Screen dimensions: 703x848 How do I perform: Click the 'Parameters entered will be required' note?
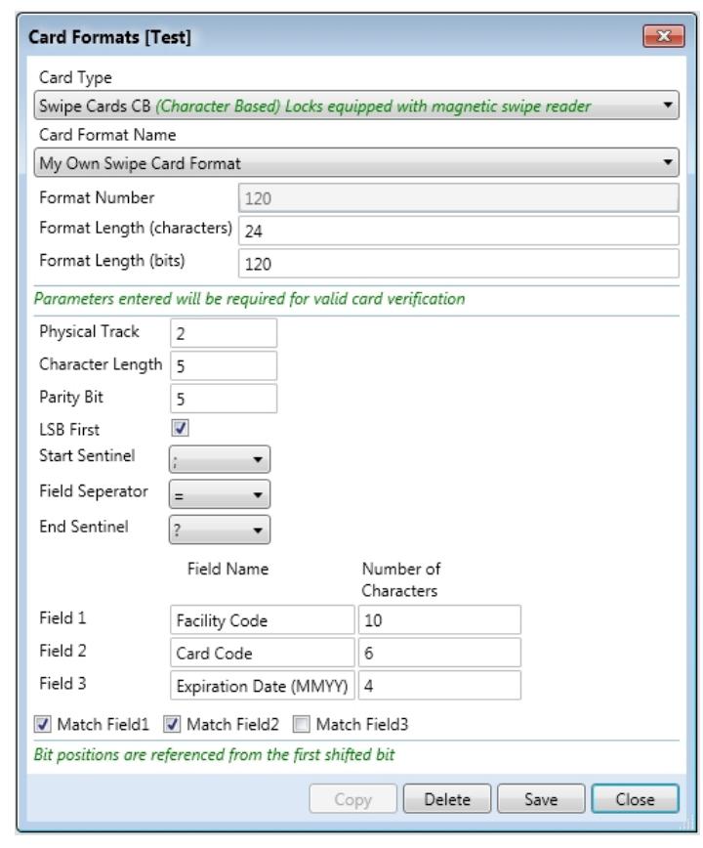[250, 299]
